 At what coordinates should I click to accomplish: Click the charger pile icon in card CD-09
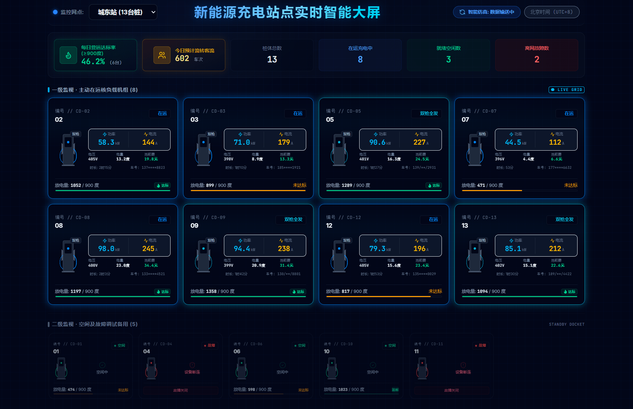coord(204,256)
